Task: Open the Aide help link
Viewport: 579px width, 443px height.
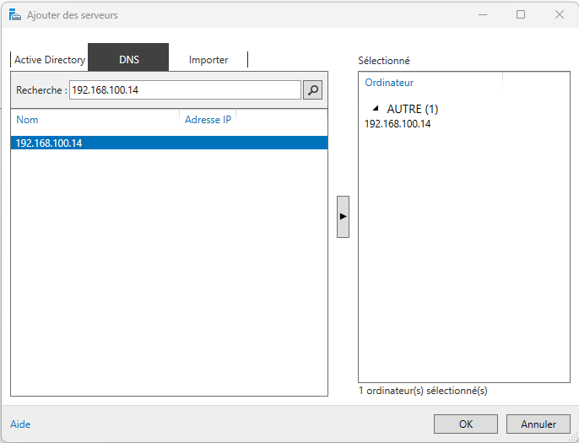Action: [x=20, y=424]
